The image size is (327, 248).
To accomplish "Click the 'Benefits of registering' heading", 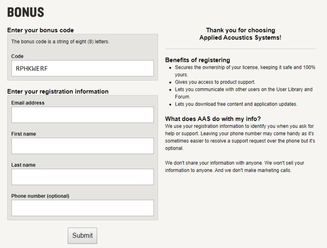I will (x=197, y=60).
